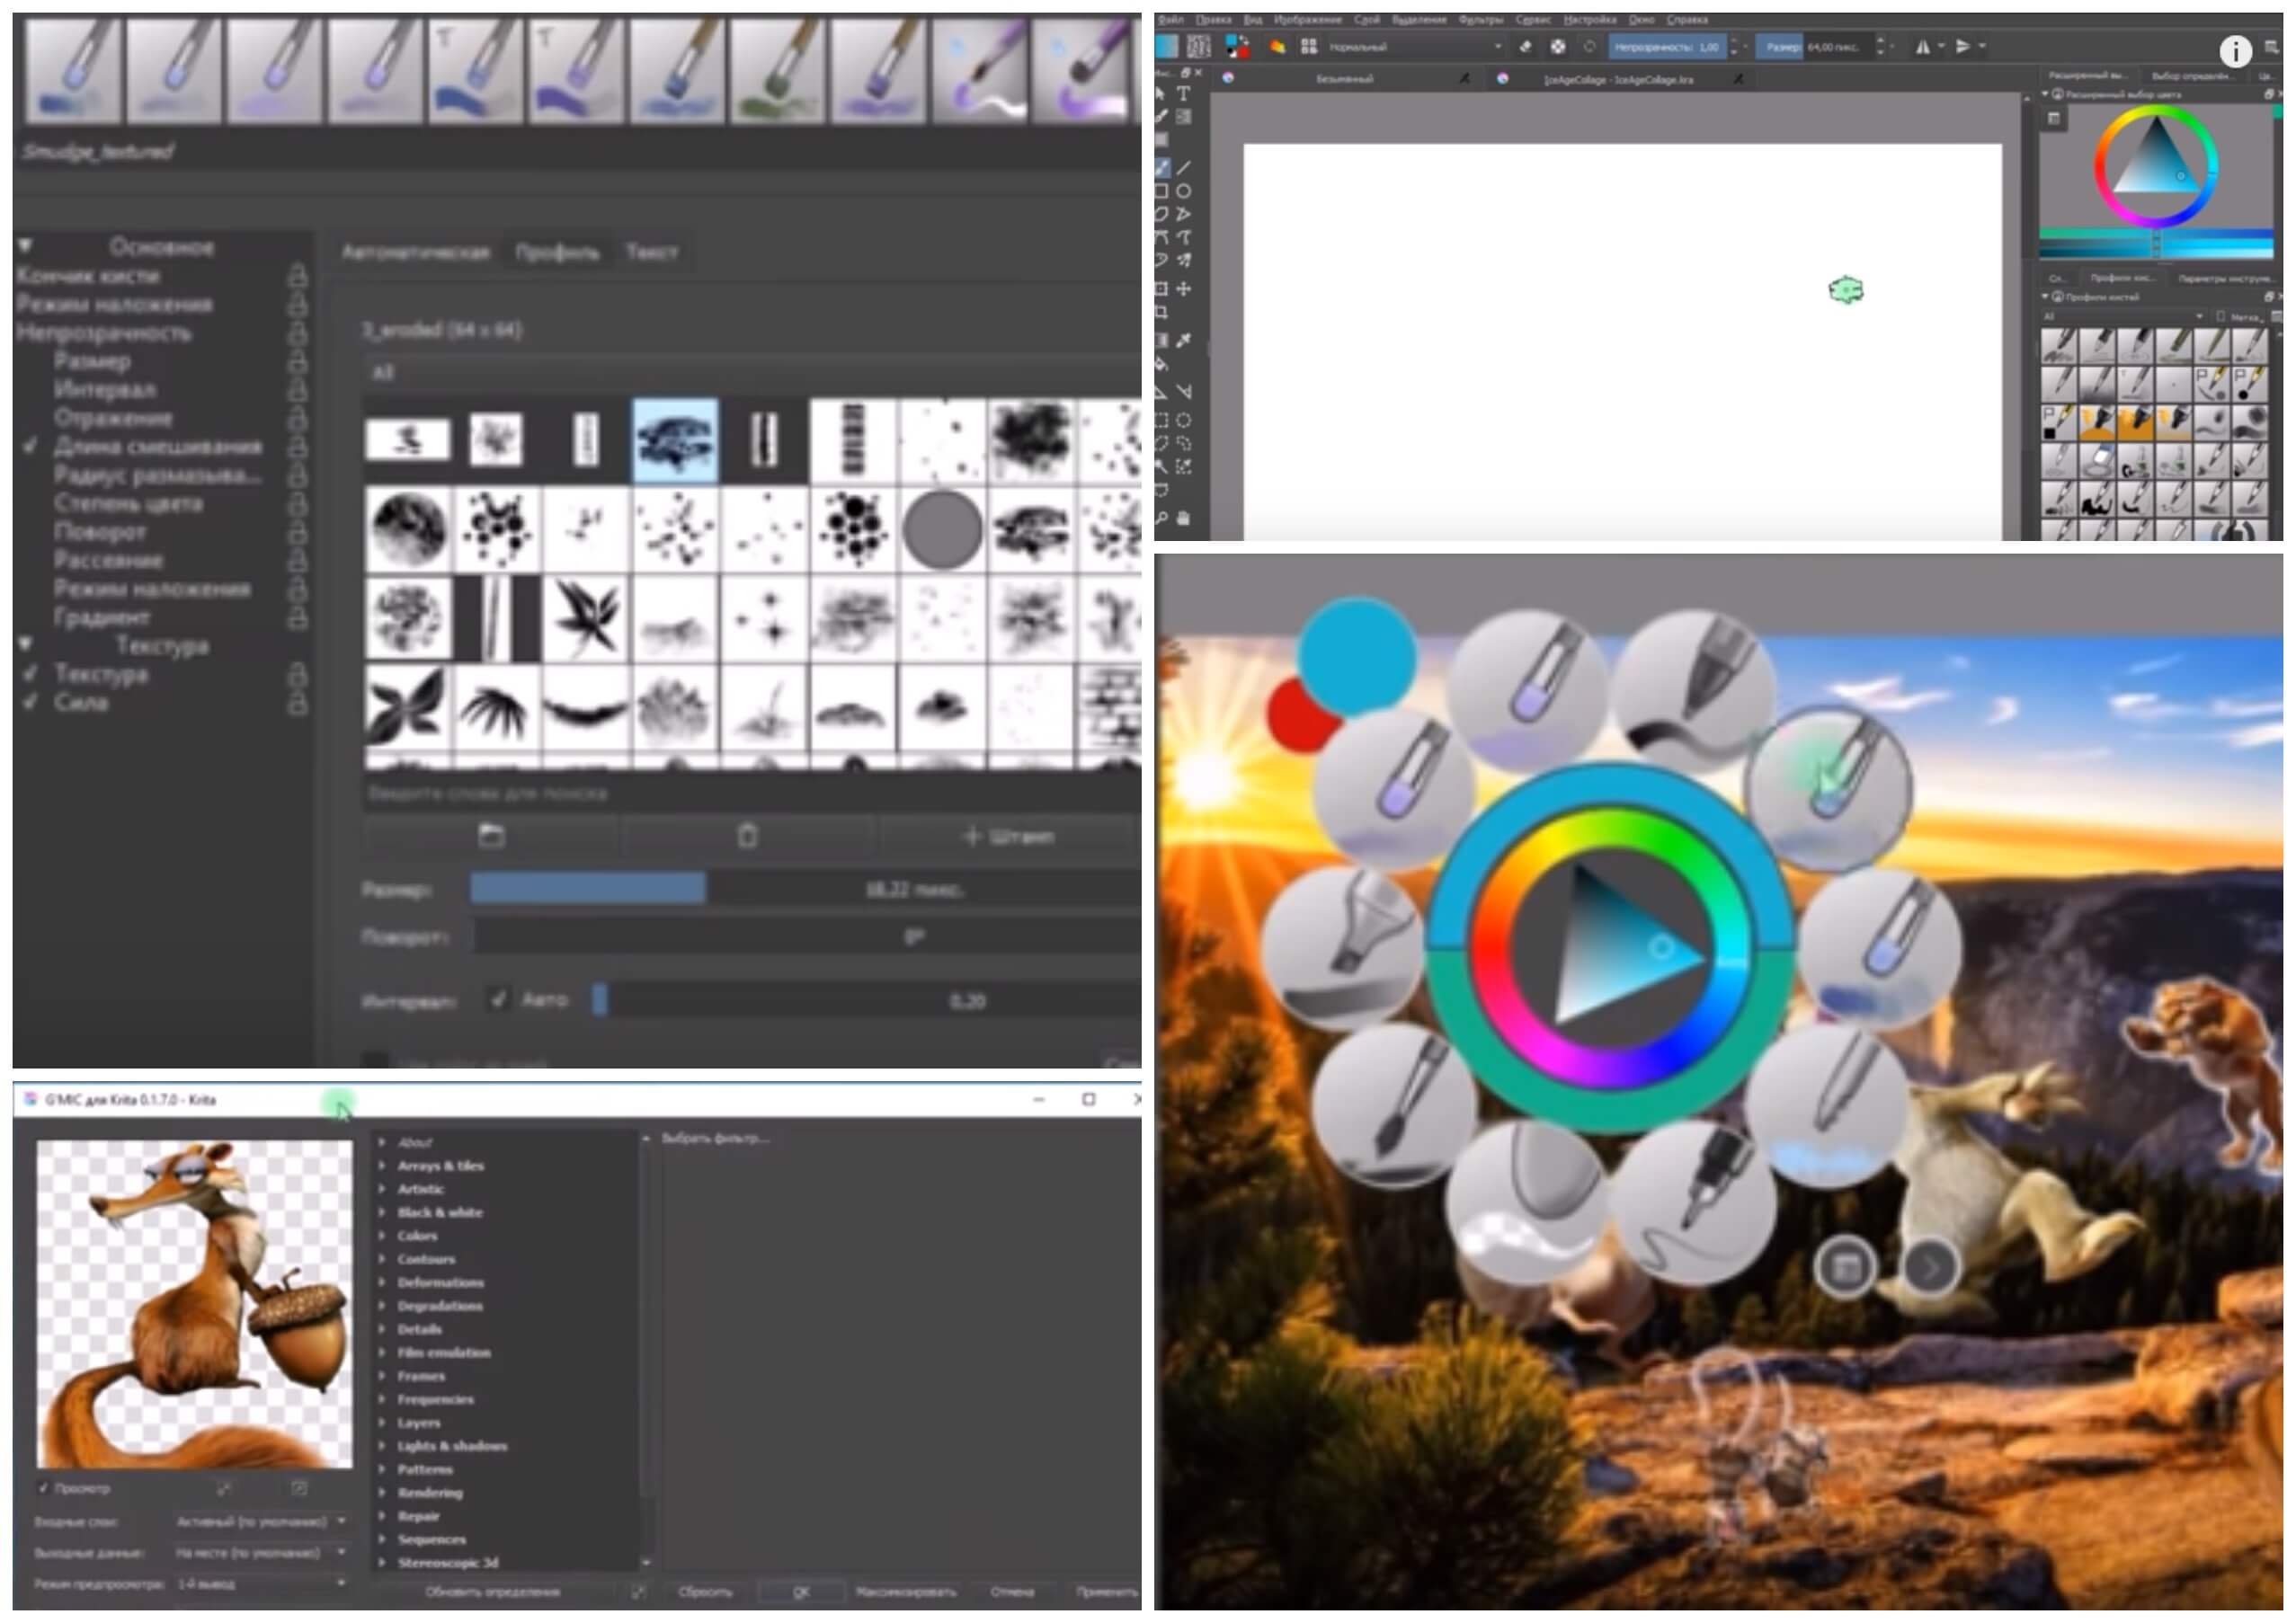Toggle eraser mode in top toolbar
This screenshot has height=1623, width=2296.
(x=1525, y=47)
